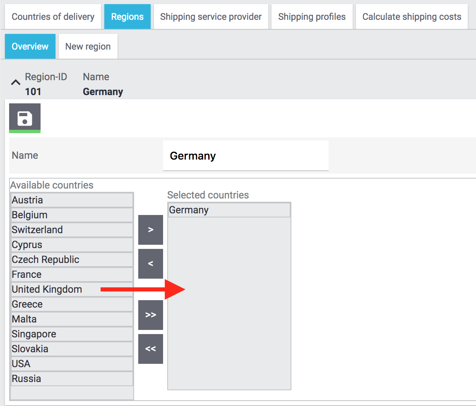Open the New region sub-tab
Image resolution: width=476 pixels, height=406 pixels.
pos(88,47)
